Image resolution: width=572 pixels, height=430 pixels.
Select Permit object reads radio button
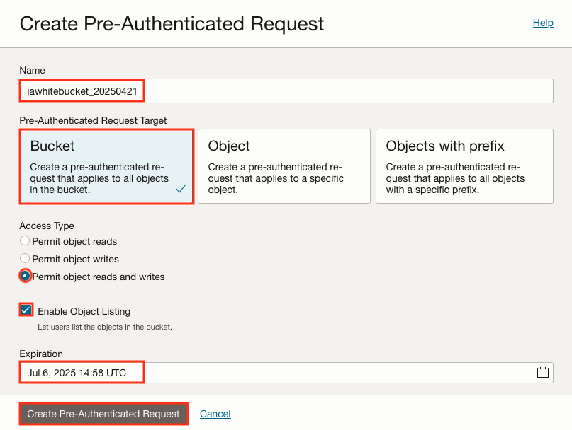pyautogui.click(x=25, y=241)
